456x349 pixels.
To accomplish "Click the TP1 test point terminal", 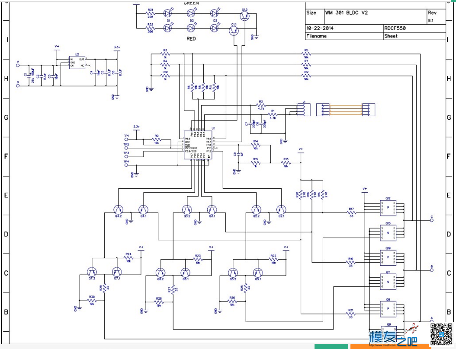I will [x=126, y=140].
